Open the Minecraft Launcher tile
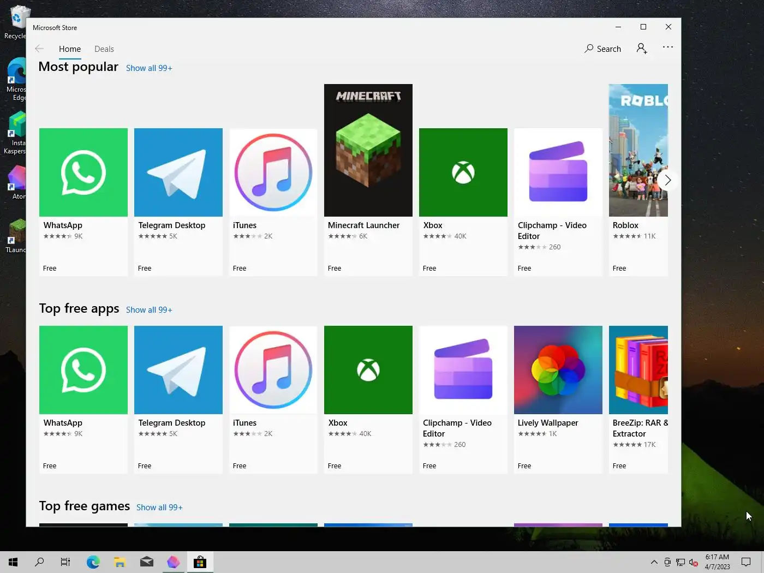764x573 pixels. [368, 180]
